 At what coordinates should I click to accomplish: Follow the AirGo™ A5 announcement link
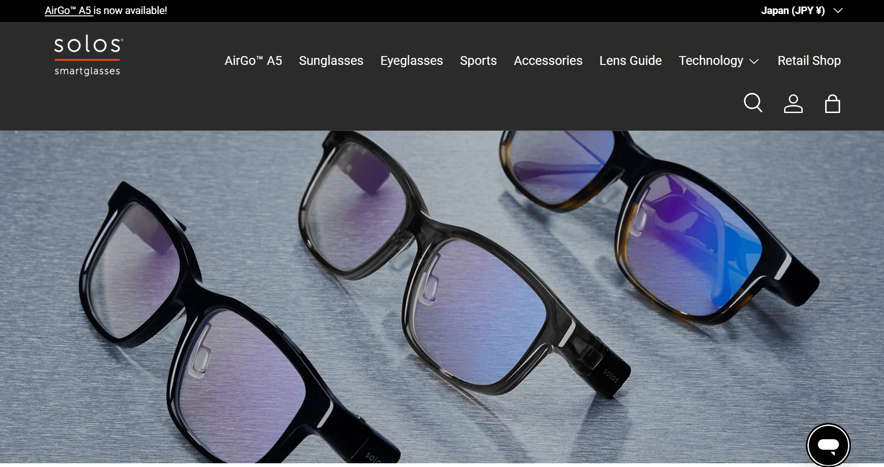tap(68, 11)
